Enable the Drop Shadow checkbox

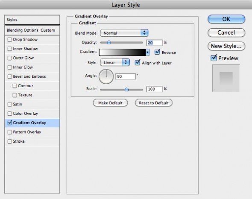pos(10,40)
